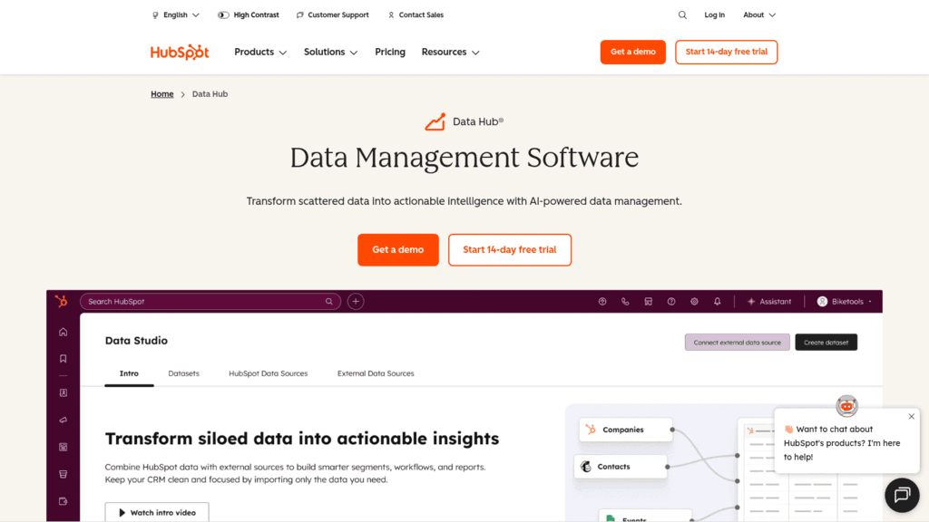Viewport: 929px width, 522px height.
Task: Click 'Data Hub' breadcrumb text
Action: [210, 94]
